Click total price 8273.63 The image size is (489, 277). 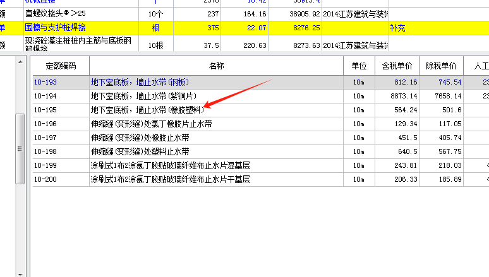coord(306,45)
